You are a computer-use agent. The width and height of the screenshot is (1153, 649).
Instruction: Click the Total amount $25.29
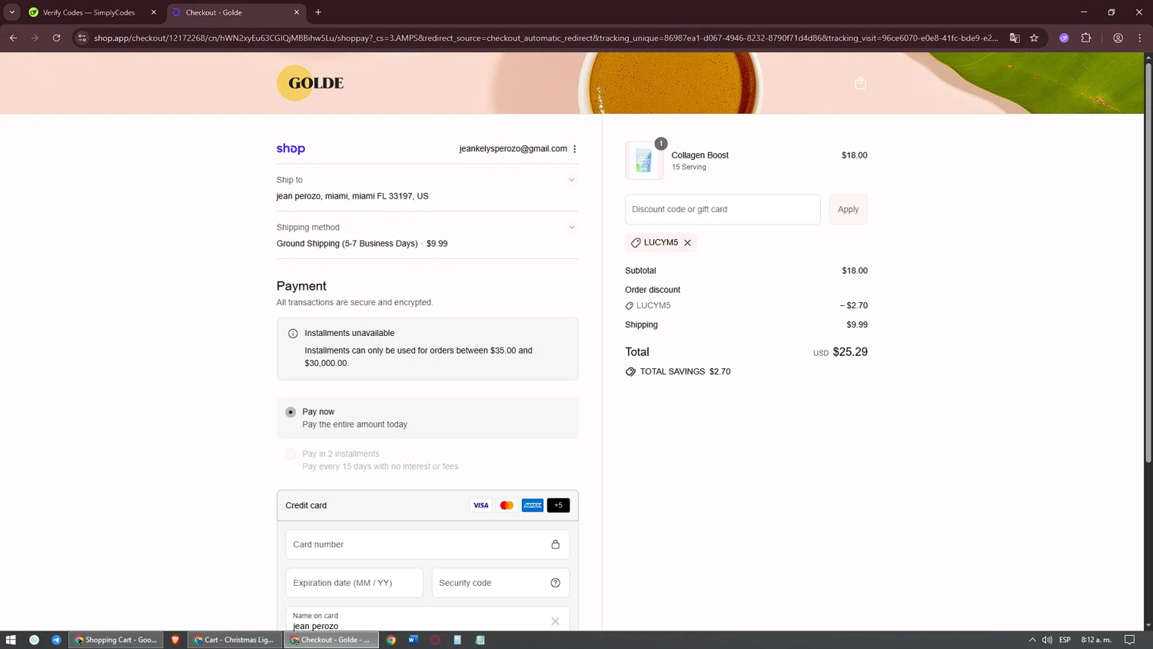click(850, 352)
